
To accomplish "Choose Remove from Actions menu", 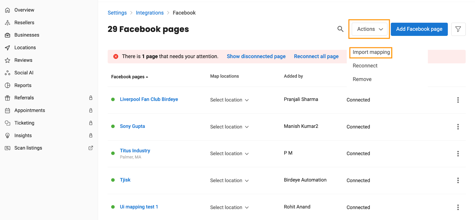I will pos(362,79).
